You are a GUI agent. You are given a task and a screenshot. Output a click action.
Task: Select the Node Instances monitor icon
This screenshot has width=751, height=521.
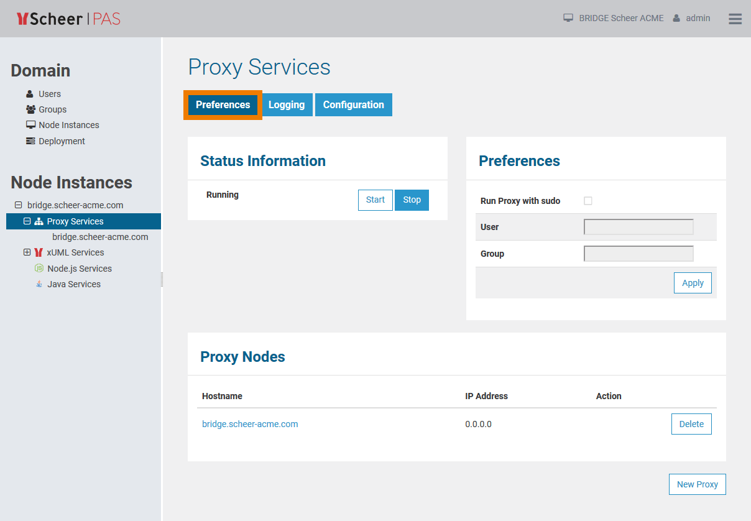coord(30,125)
